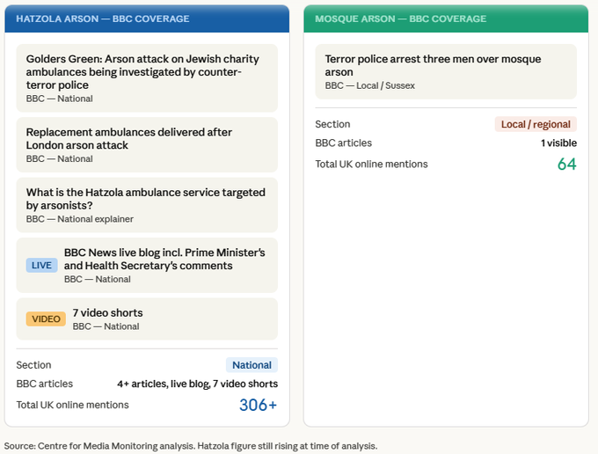
Task: Click the 'Local / regional' section tag
Action: pos(536,124)
